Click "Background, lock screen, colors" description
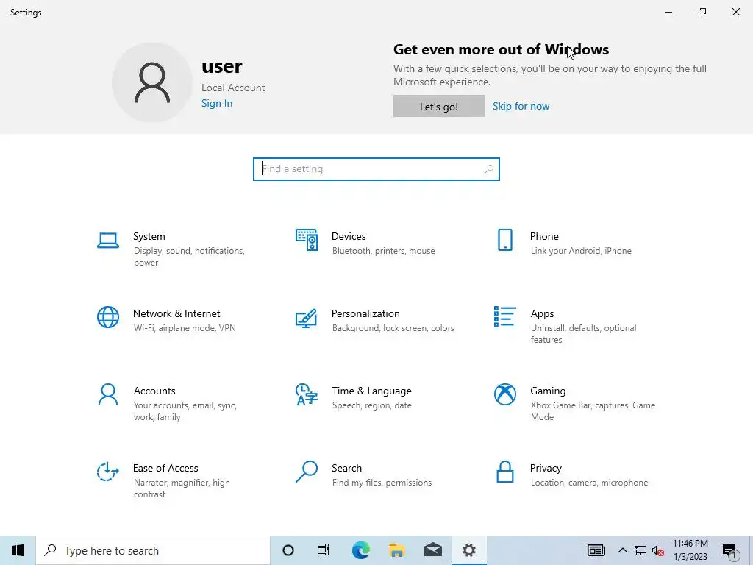 pos(393,328)
